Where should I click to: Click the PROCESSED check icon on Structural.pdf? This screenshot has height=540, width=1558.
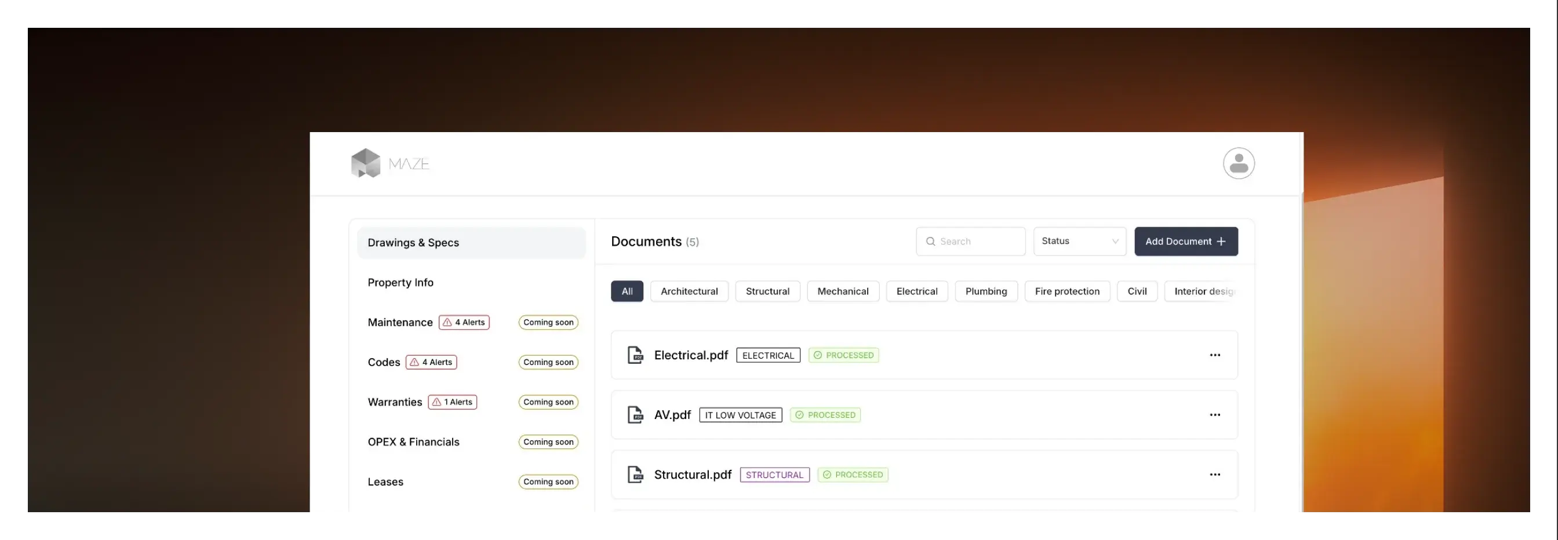[x=827, y=475]
